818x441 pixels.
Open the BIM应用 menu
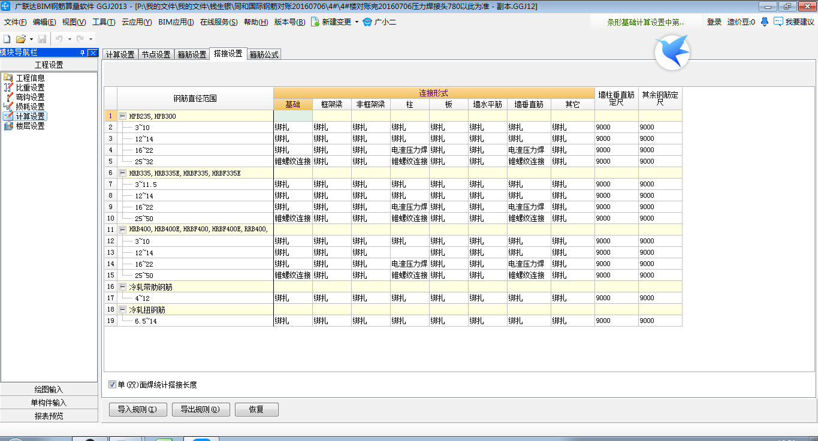(176, 22)
